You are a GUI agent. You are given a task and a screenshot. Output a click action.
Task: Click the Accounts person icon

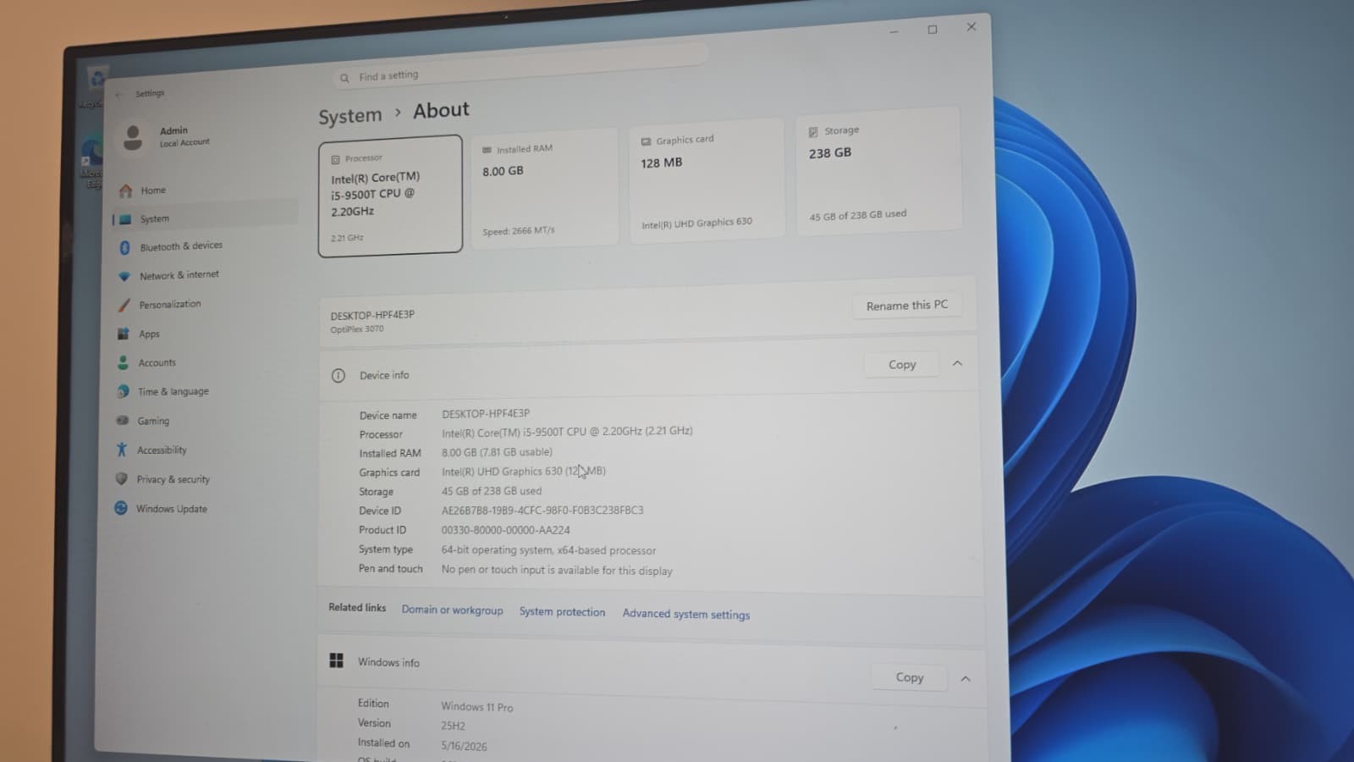tap(123, 362)
